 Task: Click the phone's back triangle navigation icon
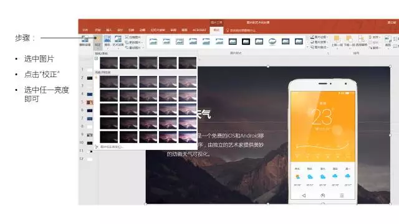304,195
